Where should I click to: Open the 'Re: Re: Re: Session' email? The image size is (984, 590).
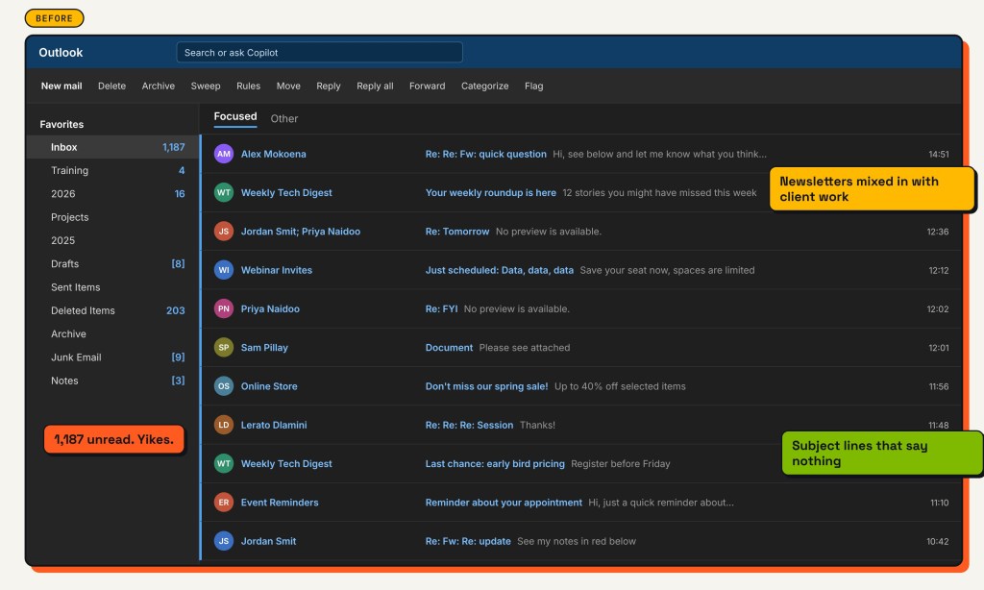(581, 425)
